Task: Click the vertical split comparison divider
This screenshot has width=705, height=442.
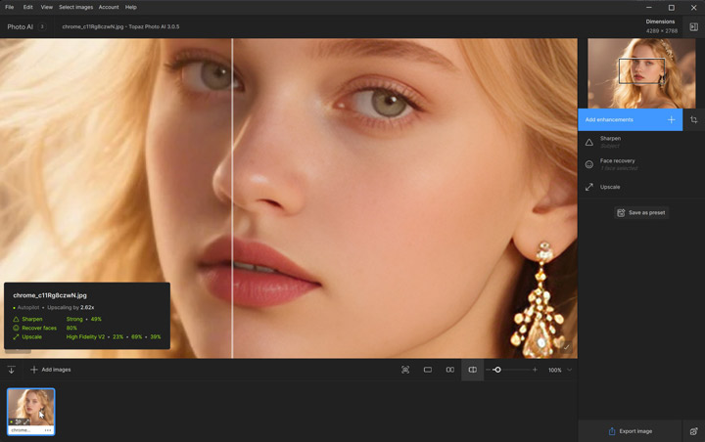Action: point(232,199)
